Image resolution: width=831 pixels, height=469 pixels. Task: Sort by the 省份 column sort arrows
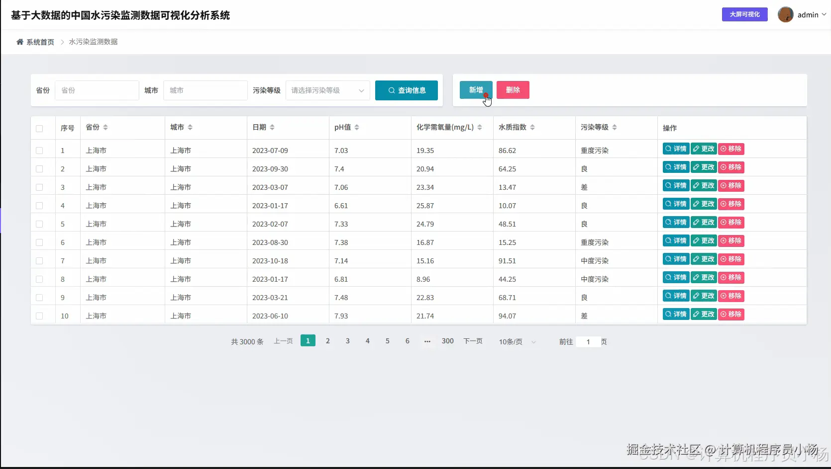pyautogui.click(x=105, y=128)
